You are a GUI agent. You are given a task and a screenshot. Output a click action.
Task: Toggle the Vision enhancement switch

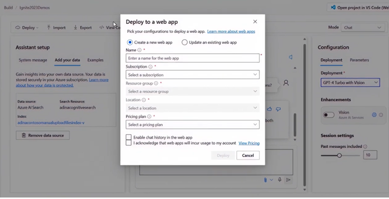(x=329, y=115)
